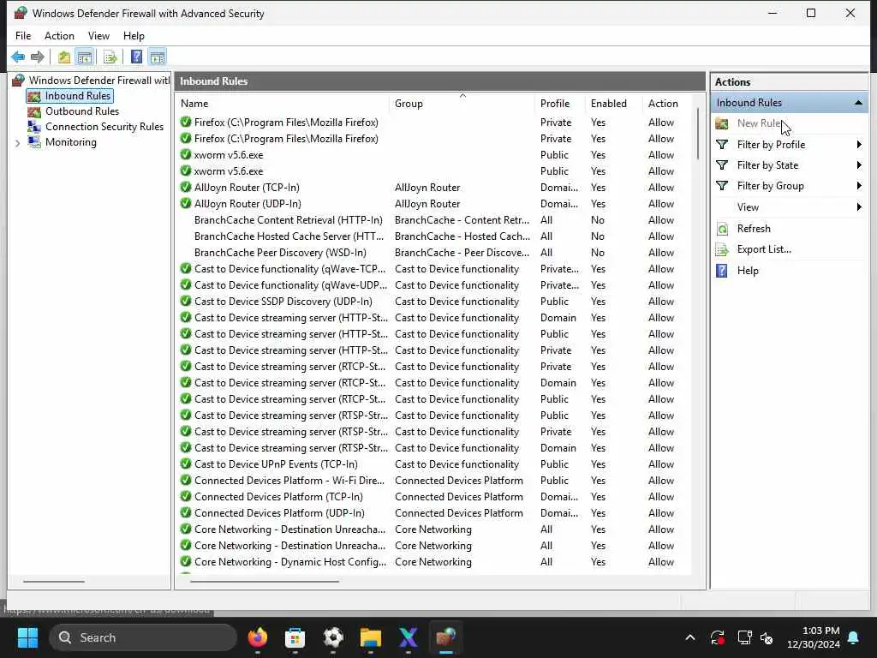
Task: Click the Filter by Profile funnel icon
Action: [x=722, y=144]
